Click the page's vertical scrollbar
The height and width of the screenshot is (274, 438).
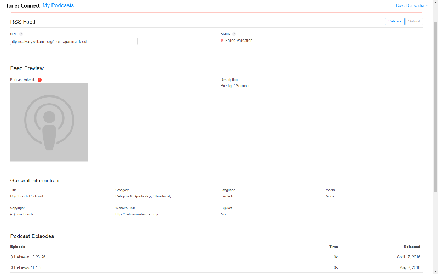pos(435,106)
